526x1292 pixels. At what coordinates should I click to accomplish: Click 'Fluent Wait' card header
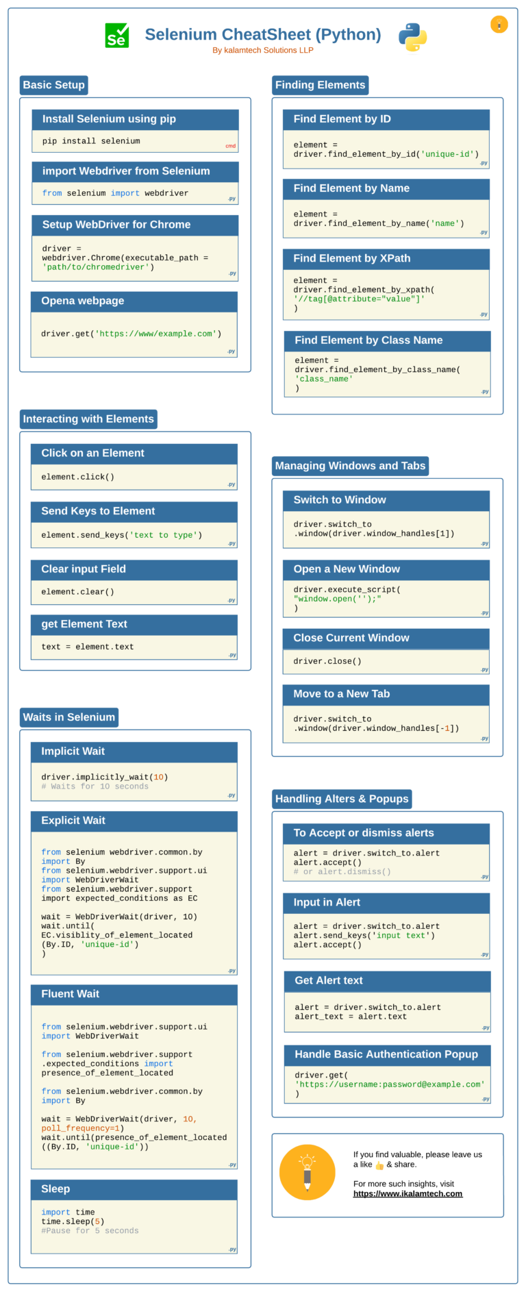click(134, 995)
